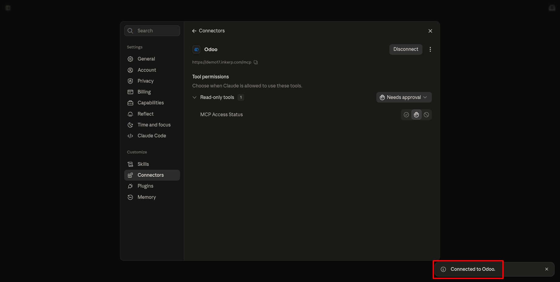Select the Reflect settings page
Viewport: 560px width, 282px height.
point(152,114)
